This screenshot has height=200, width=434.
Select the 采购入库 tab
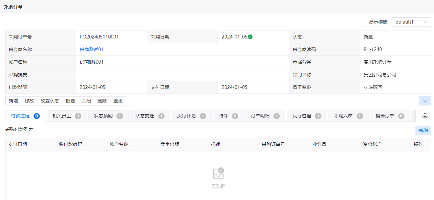click(x=348, y=116)
